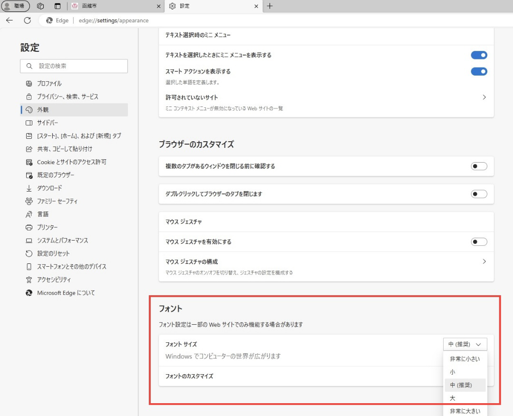Open the new tab plus button
Viewport: 513px width, 416px height.
click(x=271, y=6)
